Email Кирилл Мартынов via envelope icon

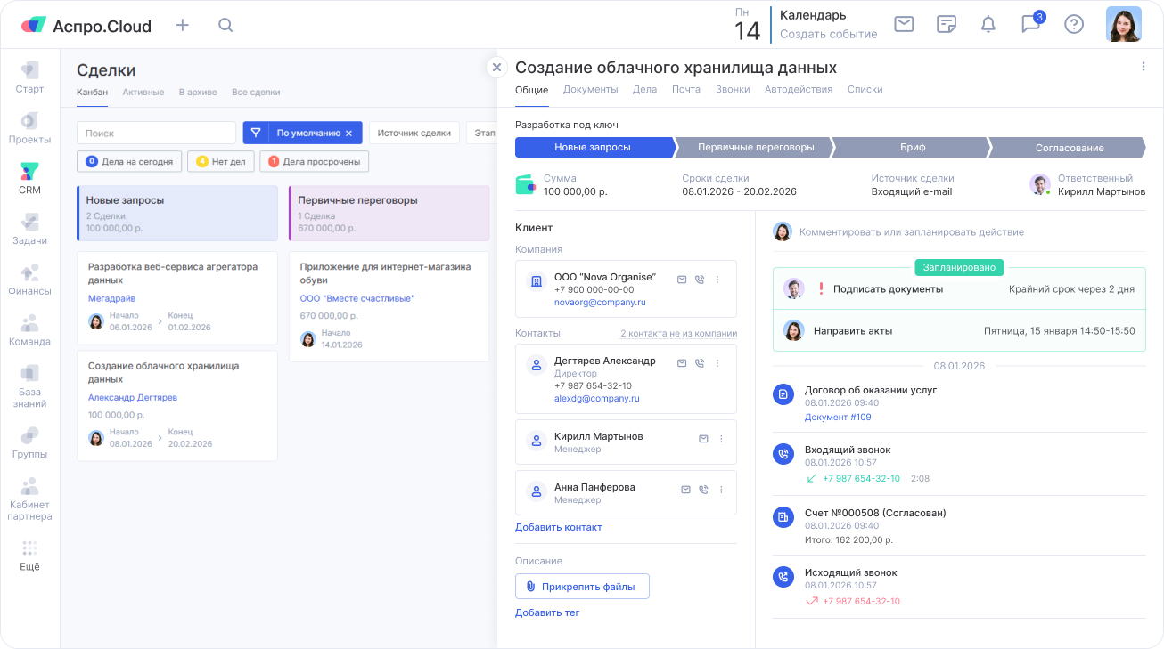click(x=703, y=439)
